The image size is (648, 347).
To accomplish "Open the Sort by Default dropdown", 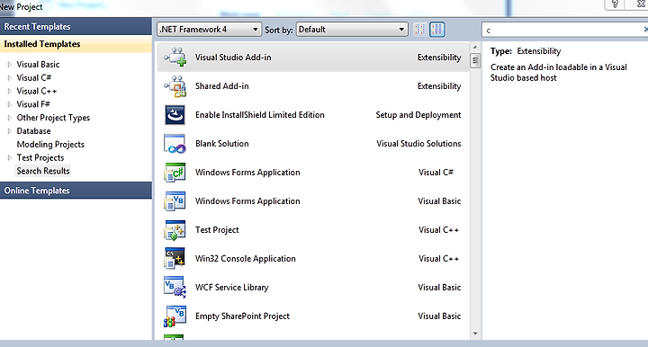I will (x=352, y=30).
